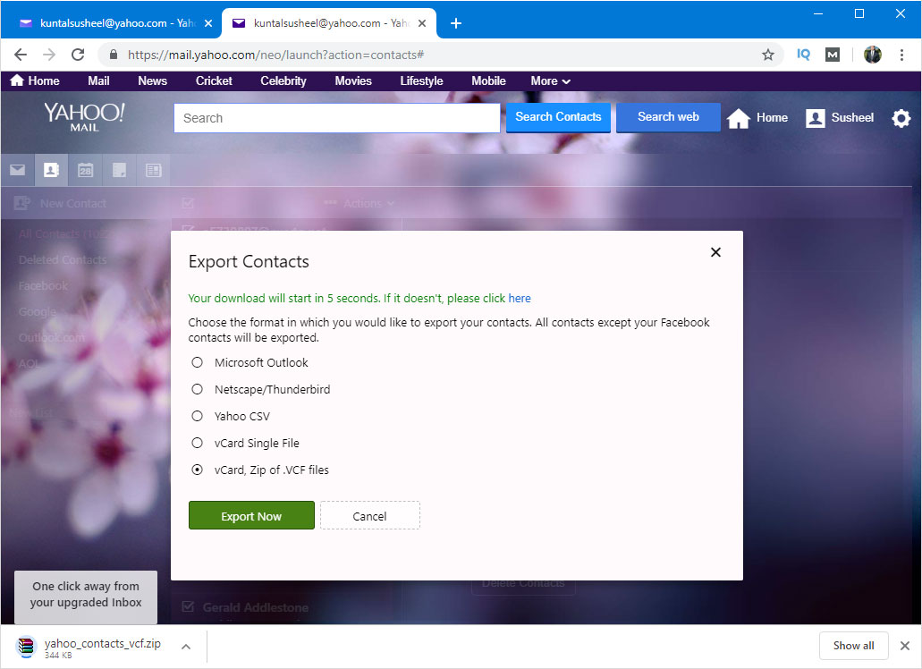This screenshot has height=669, width=922.
Task: Click the Export Now button
Action: 251,515
